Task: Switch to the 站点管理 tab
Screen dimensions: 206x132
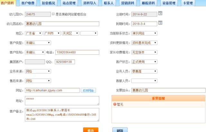Action: pos(69,3)
